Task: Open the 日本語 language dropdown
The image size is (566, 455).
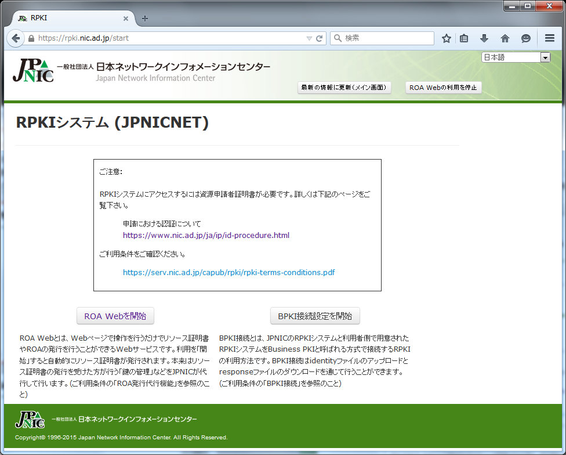Action: (516, 57)
